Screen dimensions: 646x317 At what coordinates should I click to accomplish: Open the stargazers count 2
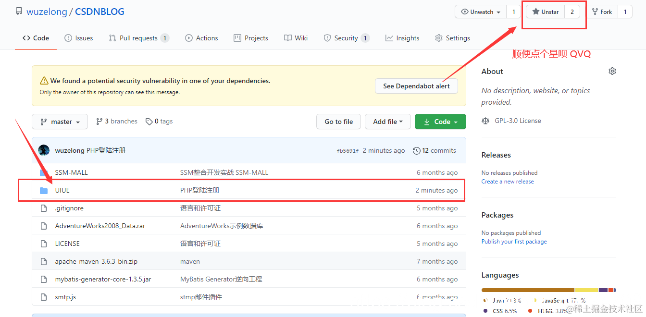click(x=572, y=12)
